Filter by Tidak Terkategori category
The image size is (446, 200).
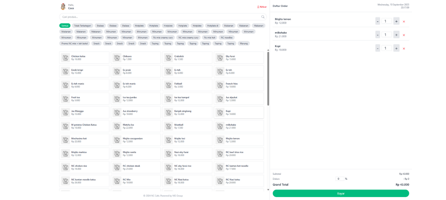click(x=82, y=26)
